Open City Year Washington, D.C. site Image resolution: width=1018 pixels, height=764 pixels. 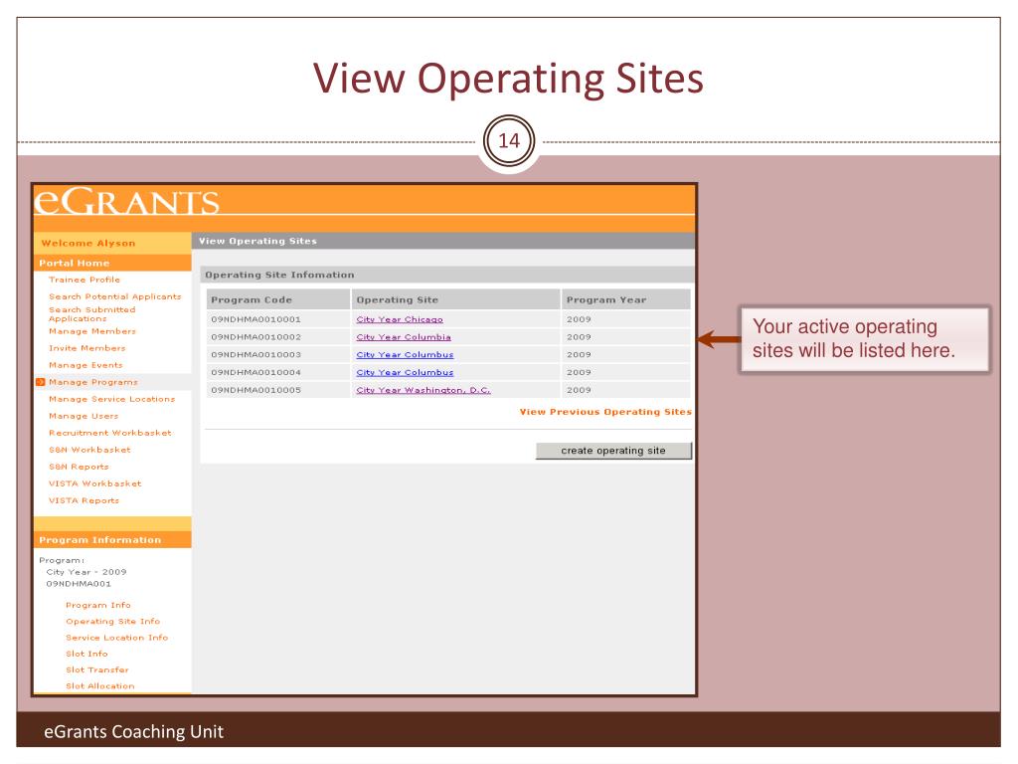pos(424,390)
